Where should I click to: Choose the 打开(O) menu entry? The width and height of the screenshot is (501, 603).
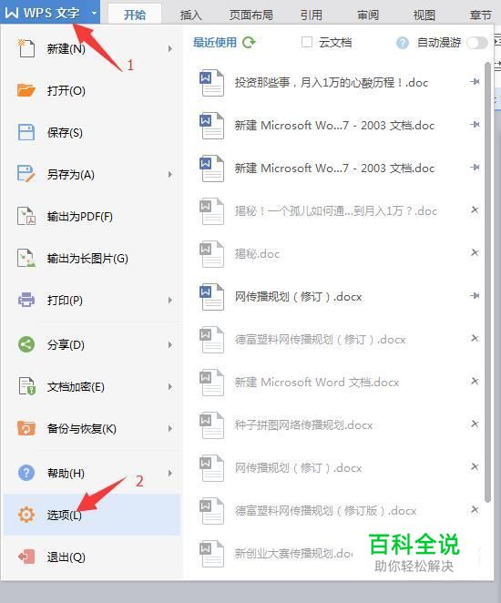tap(92, 90)
